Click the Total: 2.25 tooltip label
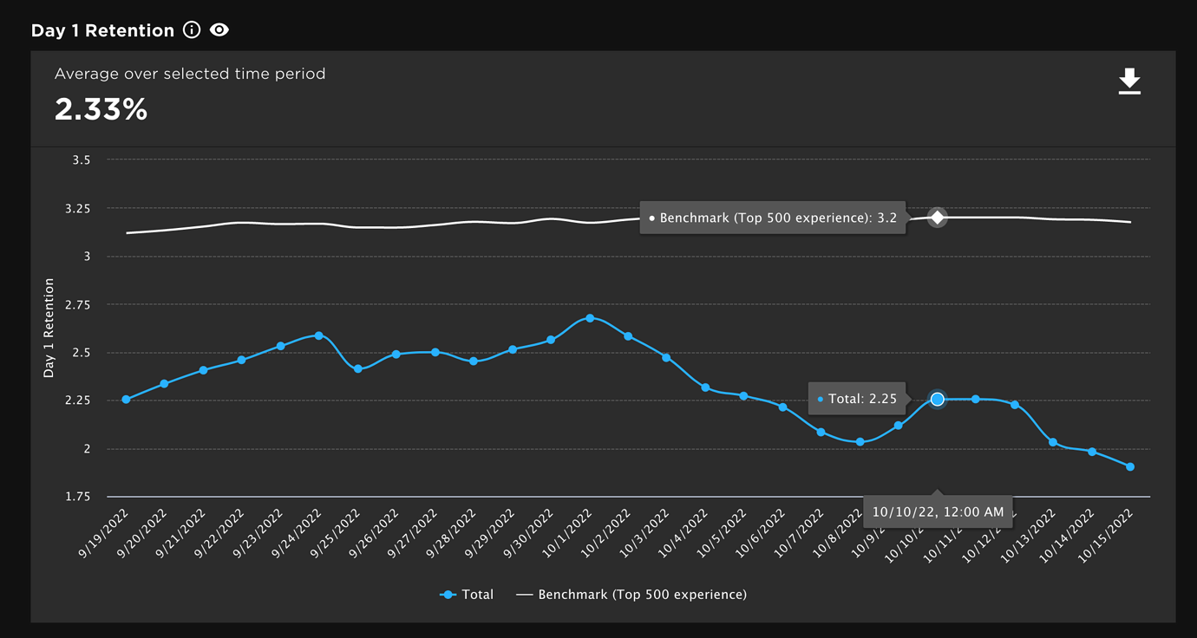Image resolution: width=1197 pixels, height=638 pixels. click(x=857, y=399)
